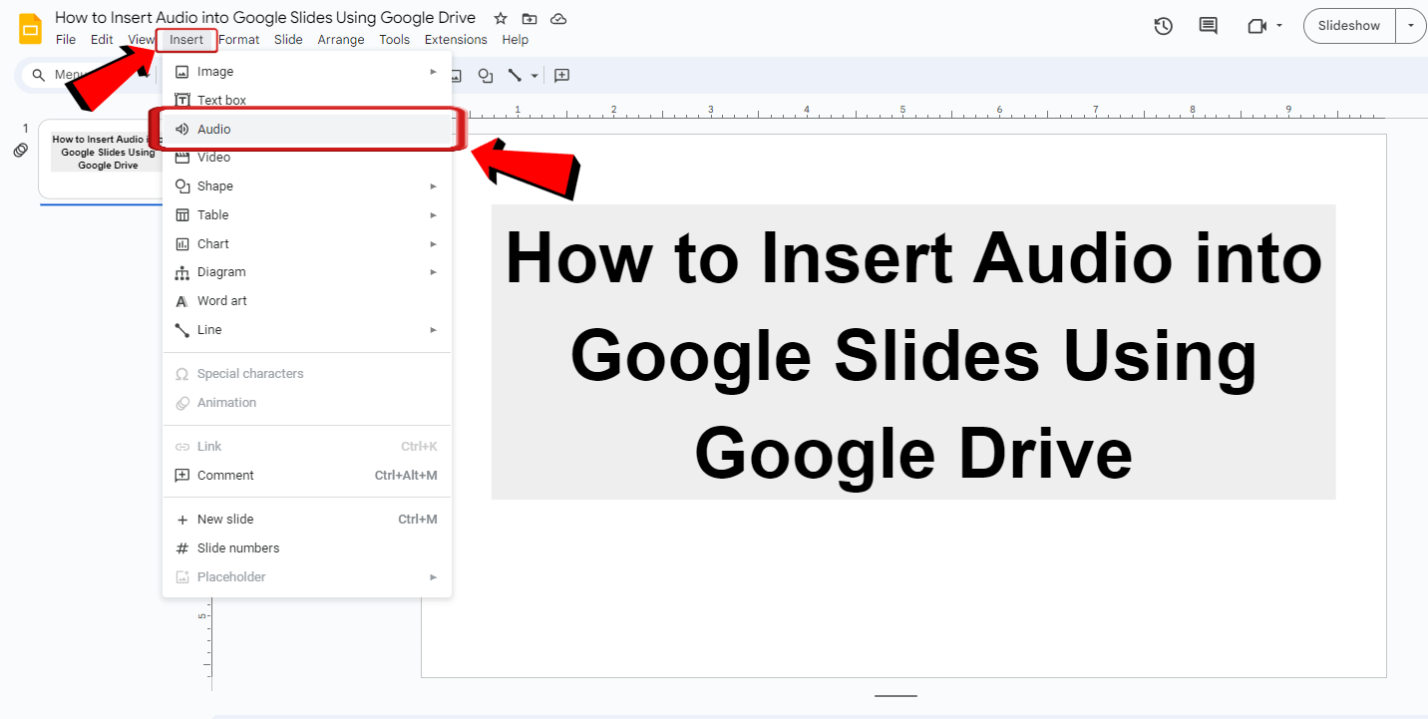Click the search magnifier in the Menus box

[x=38, y=74]
